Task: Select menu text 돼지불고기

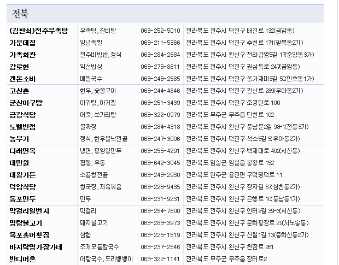Action: click(x=94, y=223)
